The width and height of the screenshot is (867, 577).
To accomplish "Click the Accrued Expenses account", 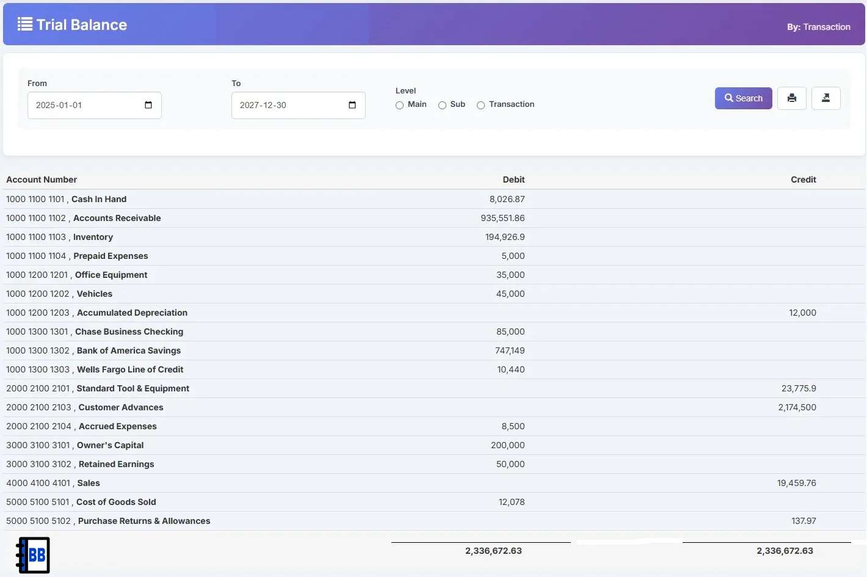I will (x=118, y=426).
